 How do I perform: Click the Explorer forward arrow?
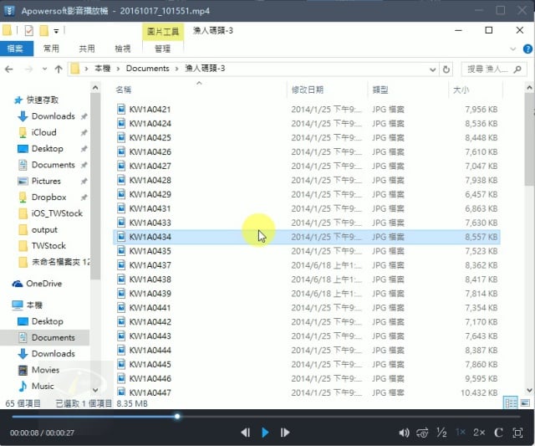tap(28, 69)
